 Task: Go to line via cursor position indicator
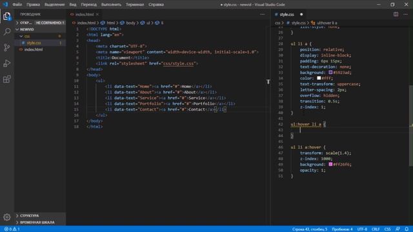(x=310, y=229)
